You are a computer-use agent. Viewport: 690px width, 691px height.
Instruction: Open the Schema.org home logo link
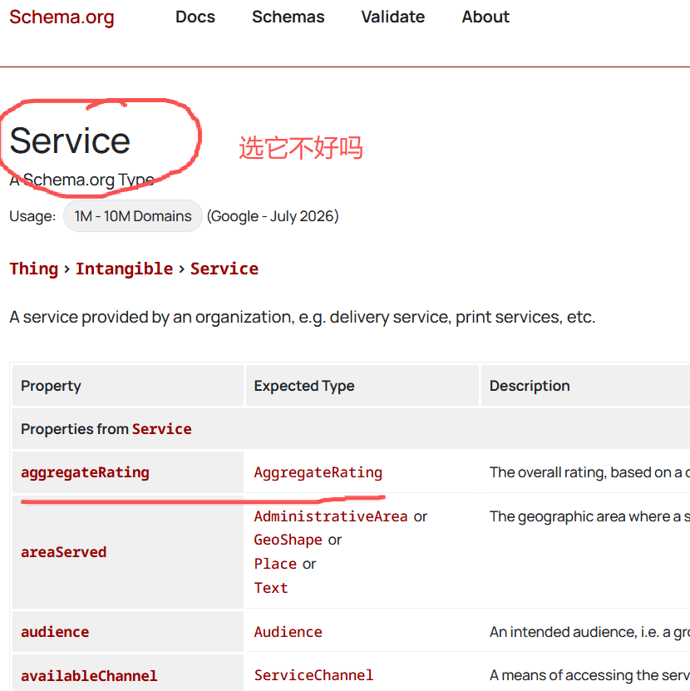pyautogui.click(x=62, y=17)
